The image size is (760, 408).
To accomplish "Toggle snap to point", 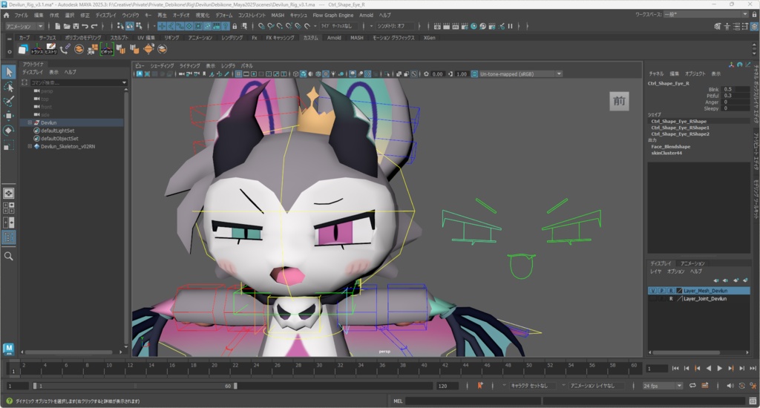I will 280,26.
